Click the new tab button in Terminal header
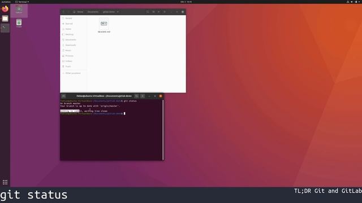 [x=63, y=96]
